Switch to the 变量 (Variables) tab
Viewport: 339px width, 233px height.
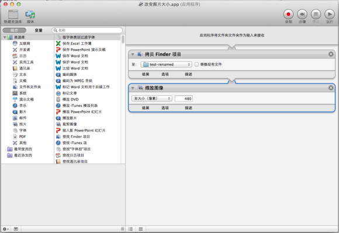(x=39, y=30)
